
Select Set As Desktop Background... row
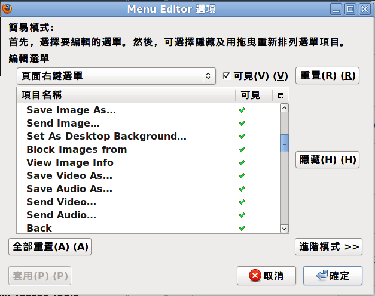coord(148,136)
